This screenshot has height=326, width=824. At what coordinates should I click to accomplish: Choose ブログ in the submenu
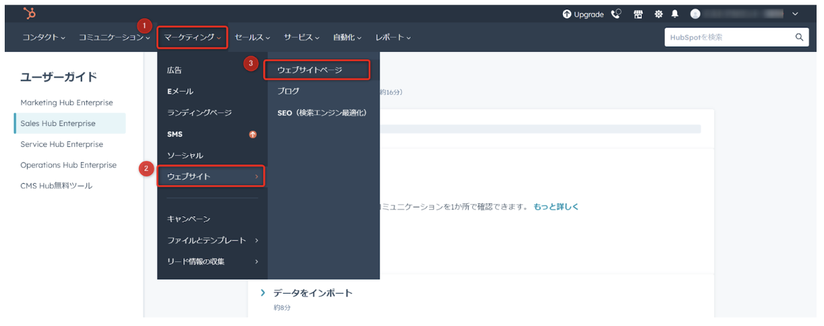coord(289,91)
